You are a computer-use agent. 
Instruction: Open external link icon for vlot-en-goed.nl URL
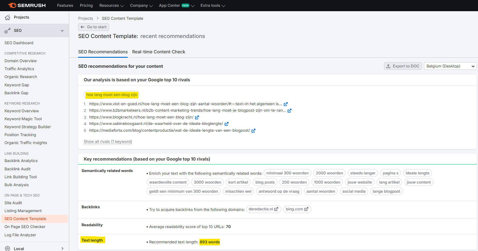tap(286, 104)
